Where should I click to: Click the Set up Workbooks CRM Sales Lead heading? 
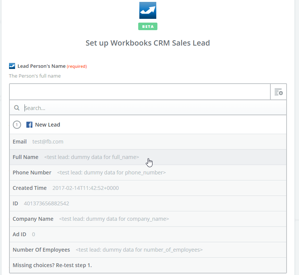pyautogui.click(x=148, y=43)
